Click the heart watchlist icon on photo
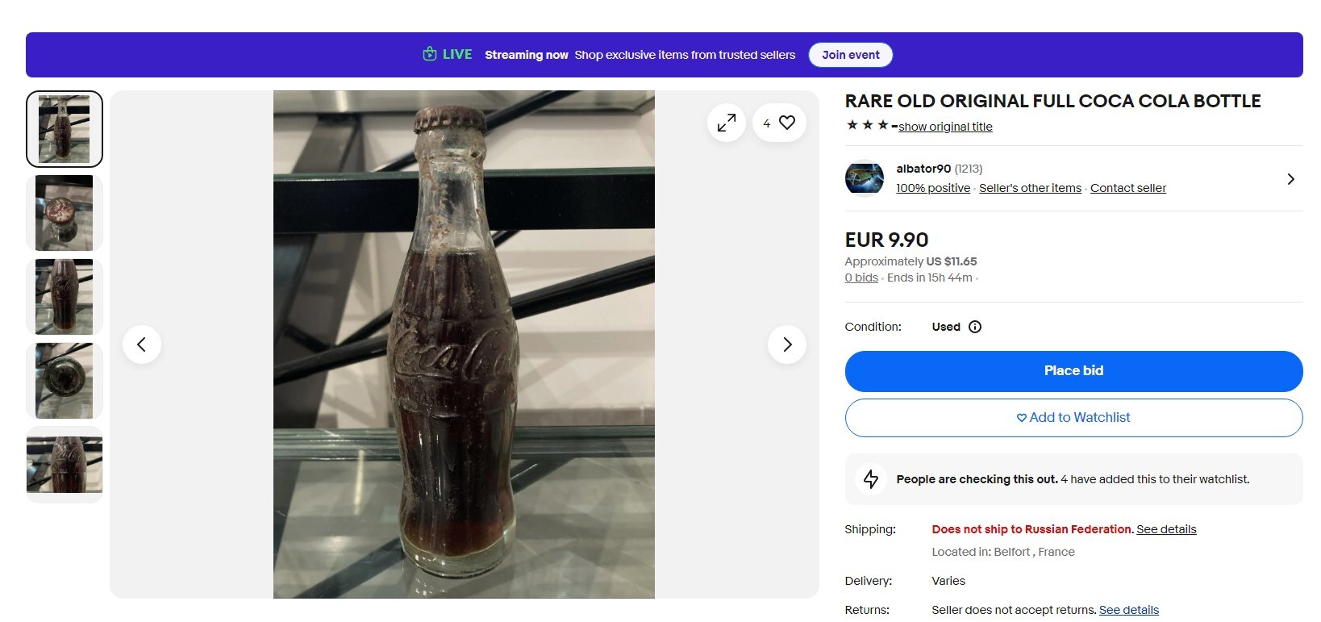 (x=787, y=123)
